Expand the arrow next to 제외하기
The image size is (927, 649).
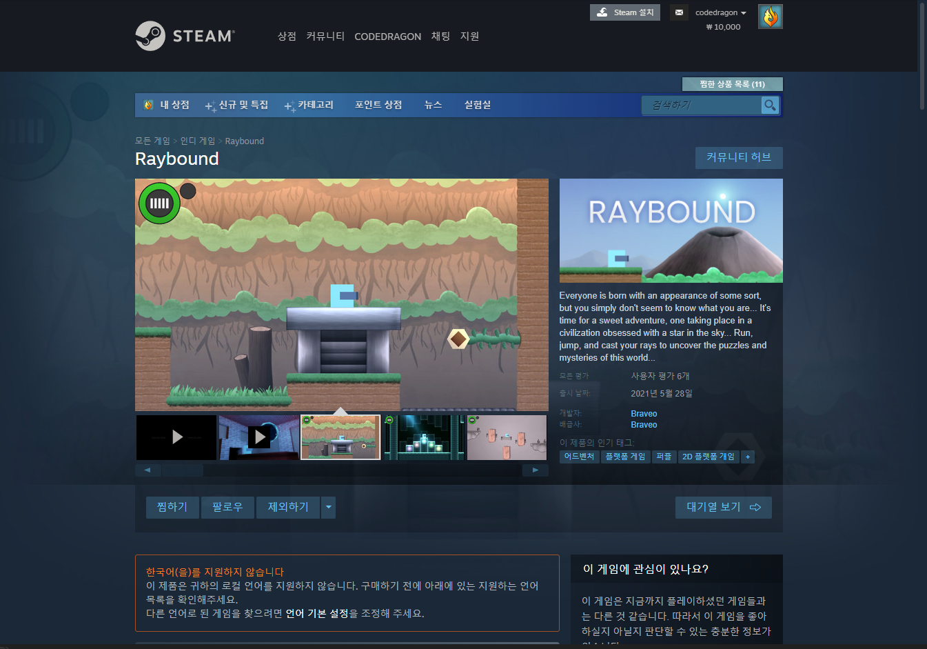329,507
